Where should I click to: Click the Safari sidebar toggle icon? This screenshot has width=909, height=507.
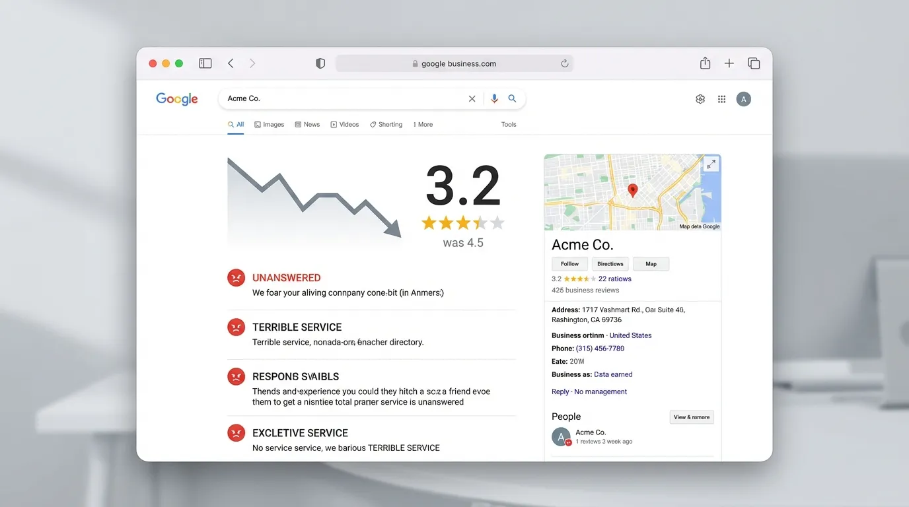pos(205,63)
